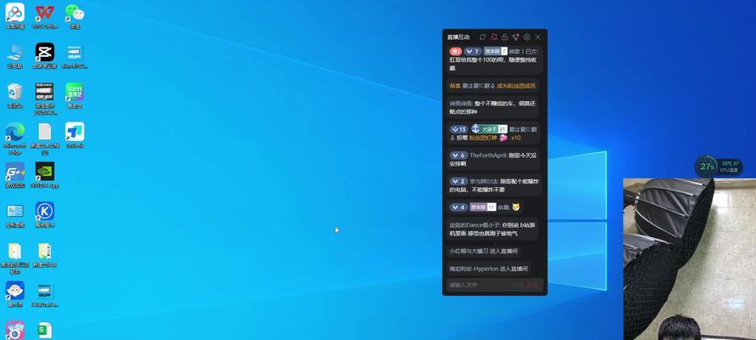756x340 pixels.
Task: Open the Tencent QQ-style penguin desktop icon
Action: click(x=15, y=294)
